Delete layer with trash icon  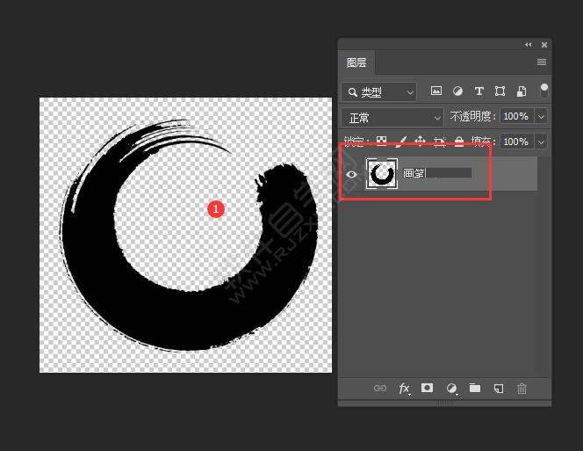click(x=522, y=389)
